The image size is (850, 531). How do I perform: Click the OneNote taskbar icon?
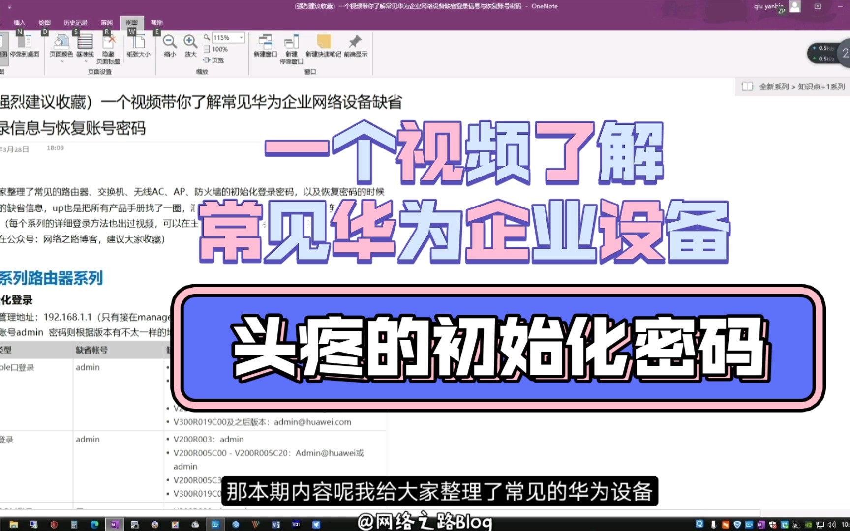tap(115, 525)
